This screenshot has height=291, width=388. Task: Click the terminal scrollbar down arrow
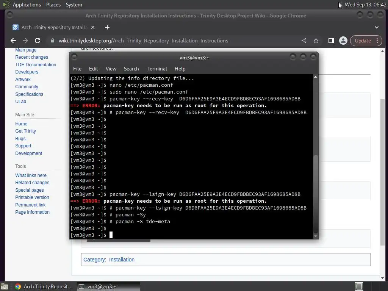click(x=316, y=236)
